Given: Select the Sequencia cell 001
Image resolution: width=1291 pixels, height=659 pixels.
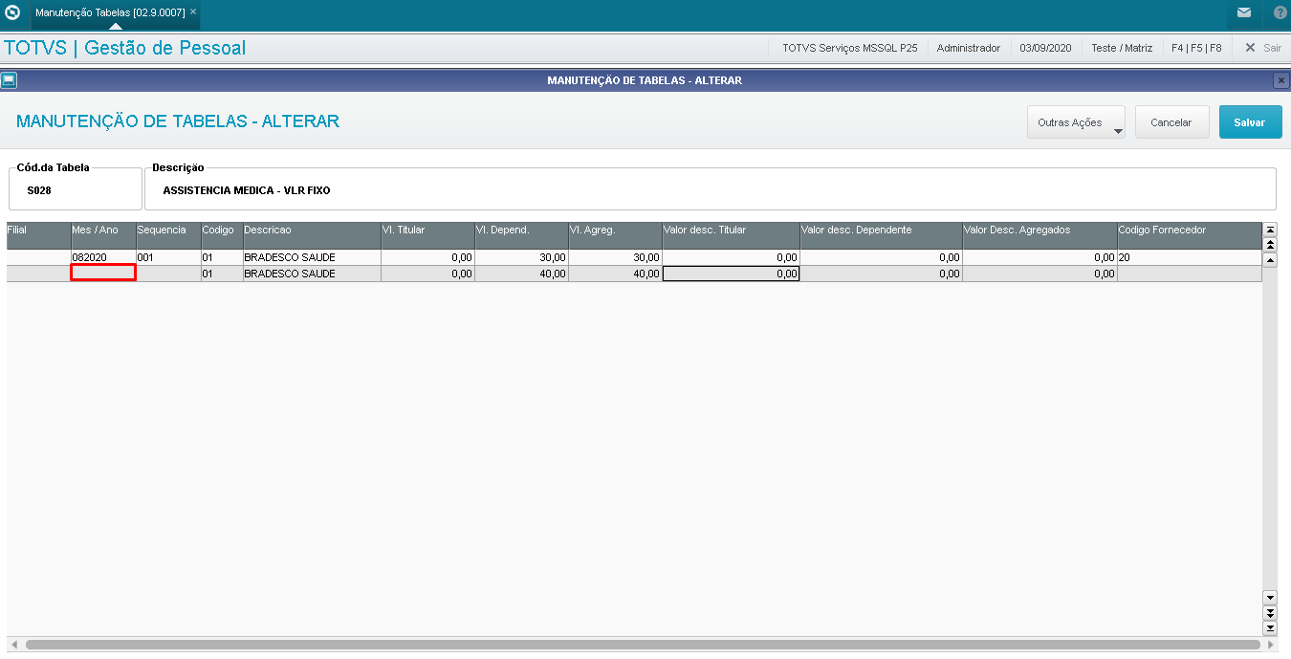Looking at the screenshot, I should [168, 257].
